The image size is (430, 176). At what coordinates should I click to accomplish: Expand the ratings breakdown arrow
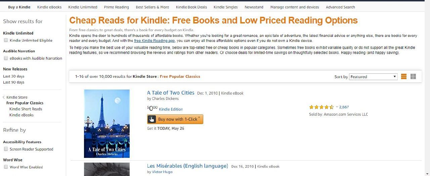tap(337, 107)
